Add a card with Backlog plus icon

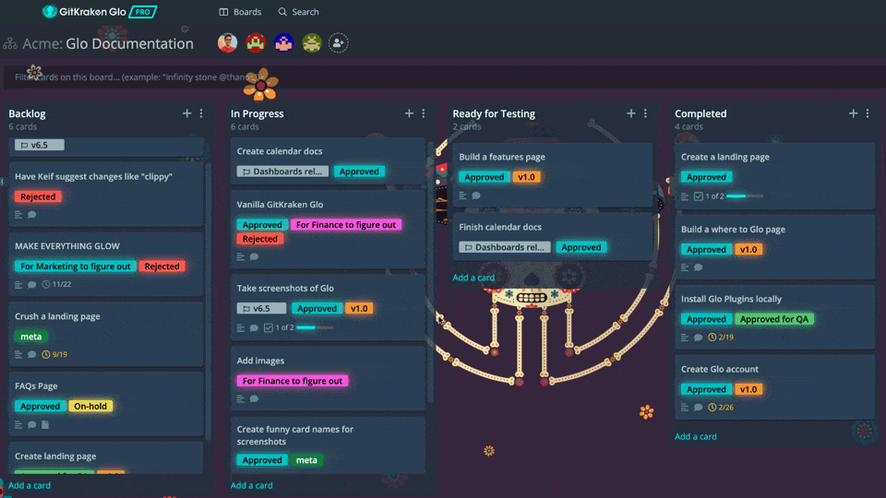point(187,113)
